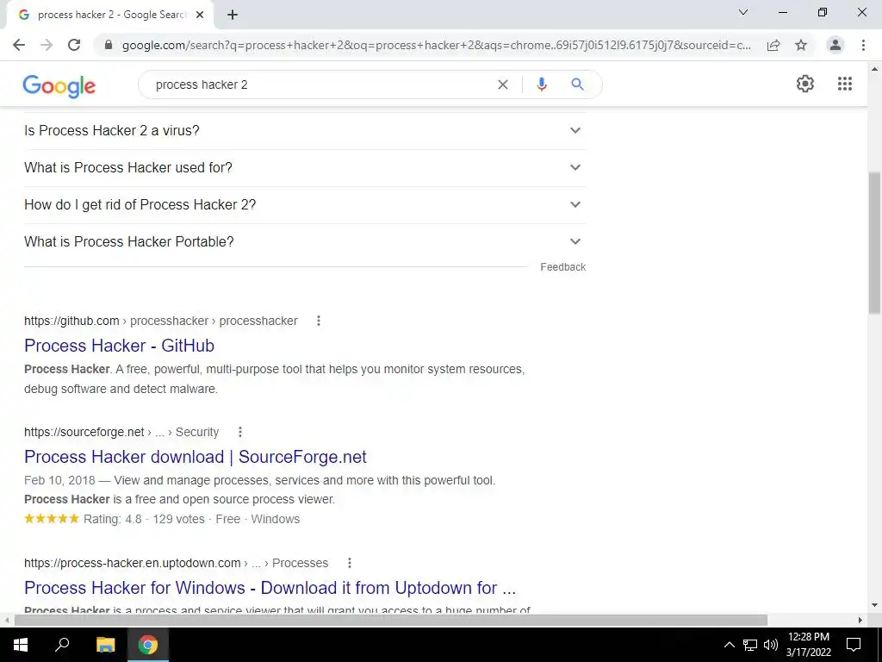Open the Chrome profile avatar

click(x=835, y=45)
